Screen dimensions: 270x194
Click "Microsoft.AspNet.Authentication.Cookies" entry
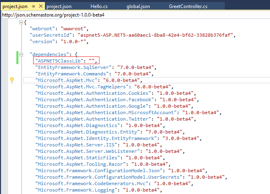(x=115, y=93)
